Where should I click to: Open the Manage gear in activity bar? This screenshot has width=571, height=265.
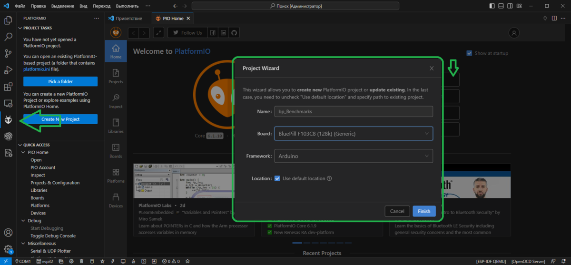[8, 249]
